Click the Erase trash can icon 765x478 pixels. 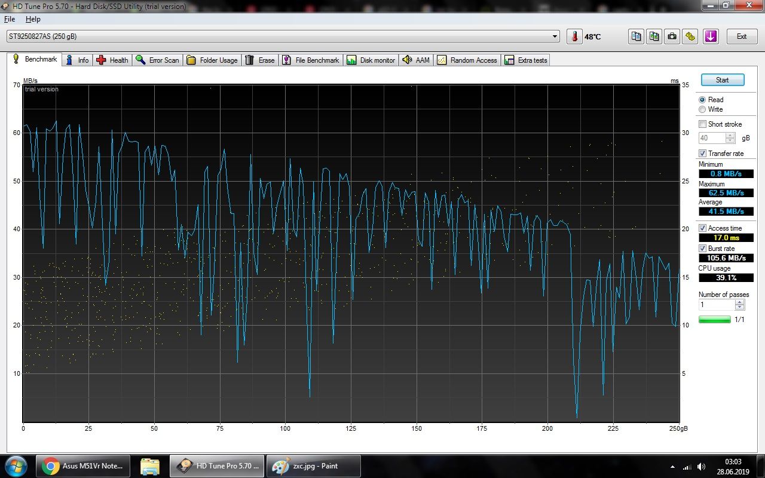click(250, 60)
